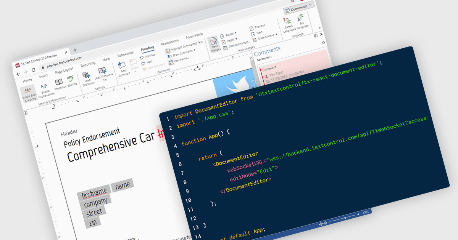Click the browser forward arrow
458x240 pixels.
pos(26,71)
